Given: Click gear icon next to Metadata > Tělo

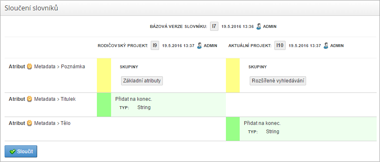Looking at the screenshot, I should pyautogui.click(x=30, y=123).
